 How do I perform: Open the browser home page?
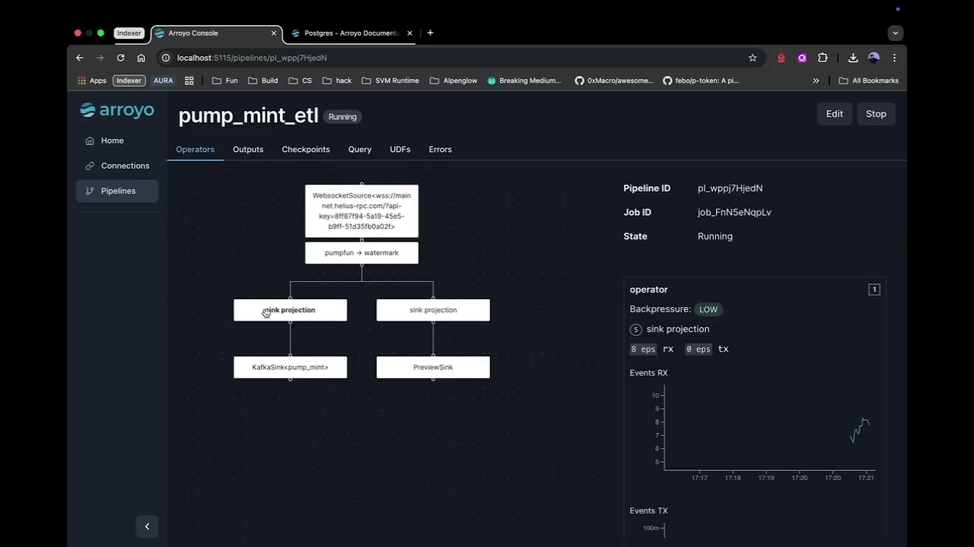click(x=141, y=58)
